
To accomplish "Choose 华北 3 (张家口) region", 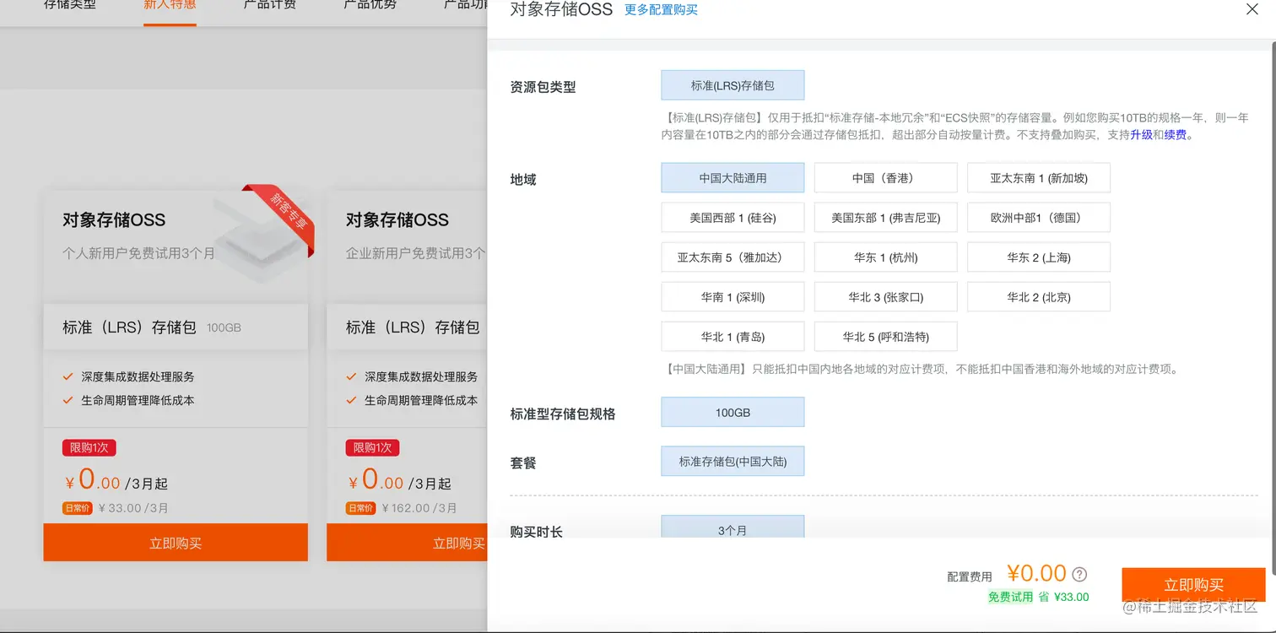I will (885, 297).
